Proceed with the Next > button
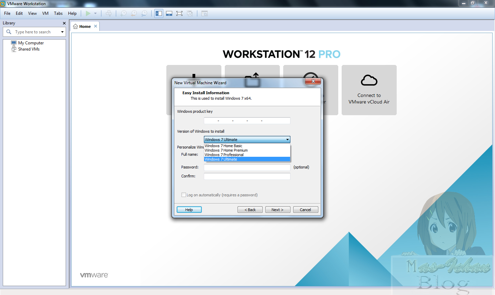495x295 pixels. coord(278,210)
